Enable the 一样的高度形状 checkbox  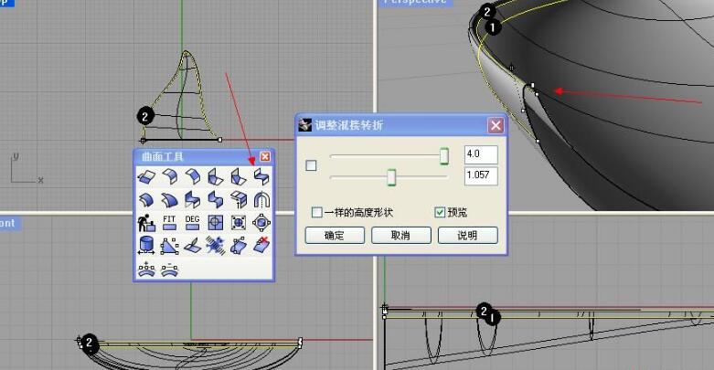click(317, 212)
